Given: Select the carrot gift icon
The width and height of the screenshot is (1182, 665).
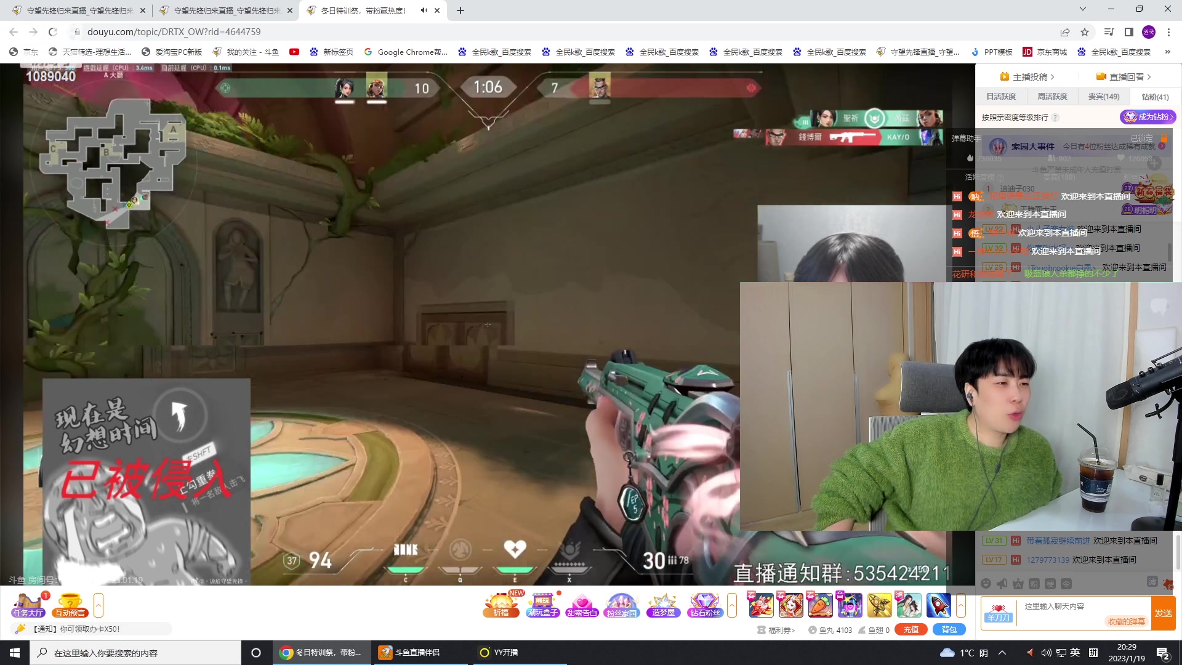Looking at the screenshot, I should coord(820,605).
